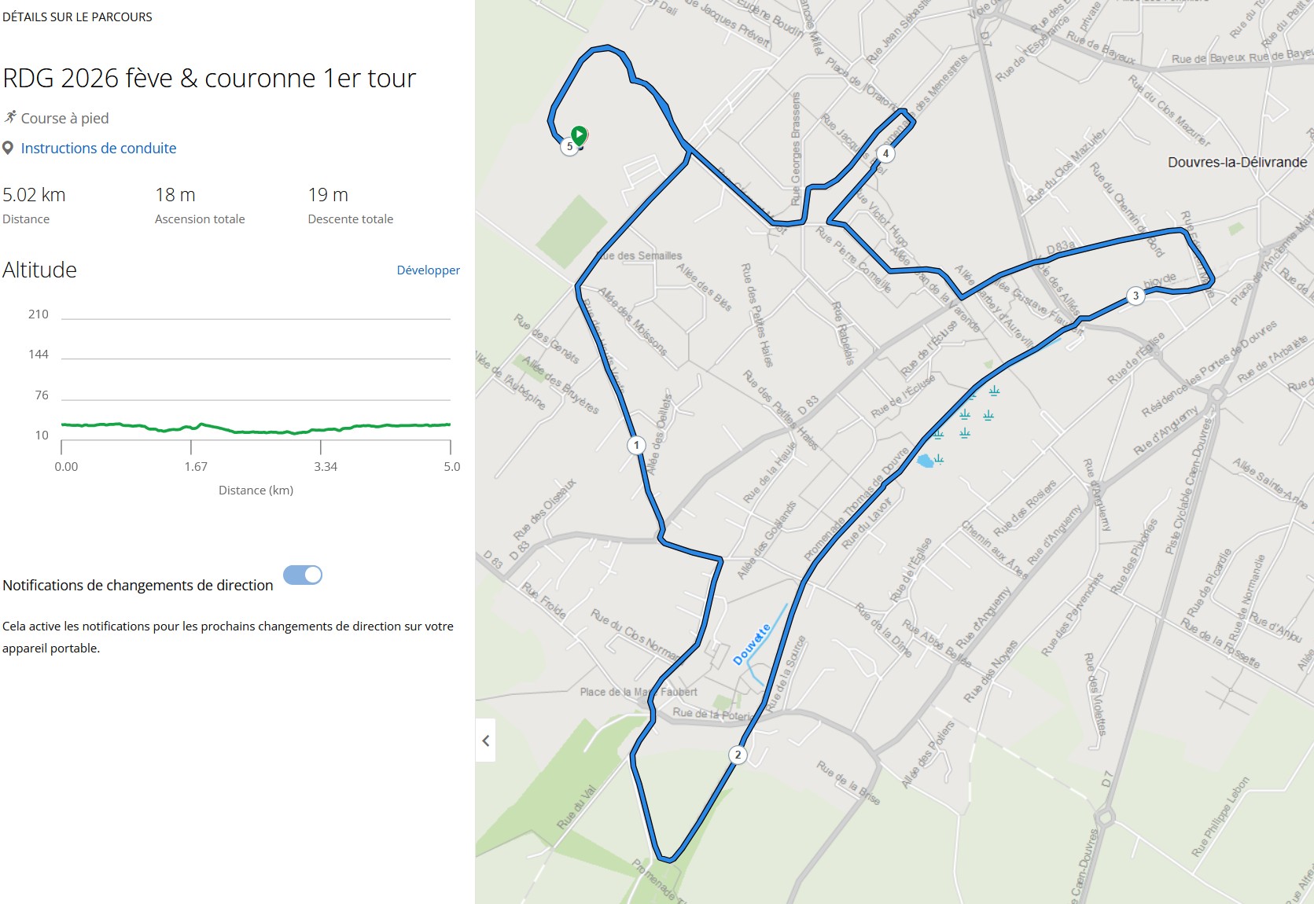This screenshot has height=904, width=1314.
Task: Click kilometer marker 4 on route
Action: pyautogui.click(x=885, y=153)
